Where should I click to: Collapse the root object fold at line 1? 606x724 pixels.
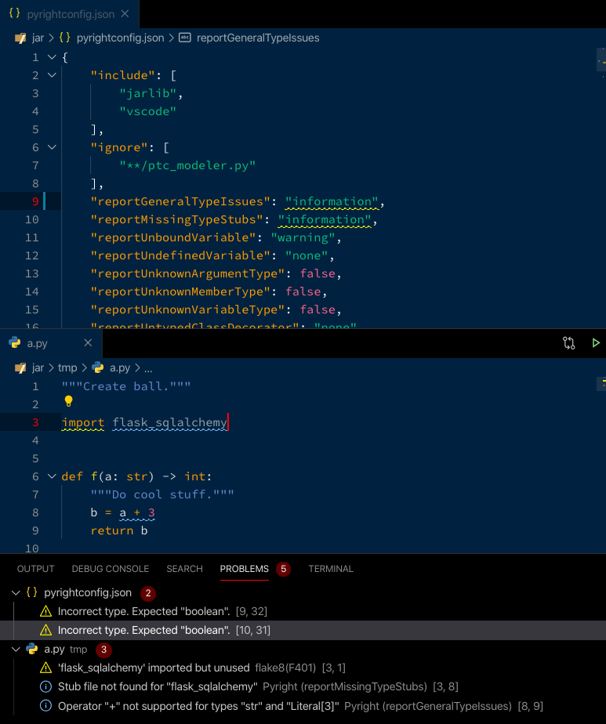click(52, 57)
